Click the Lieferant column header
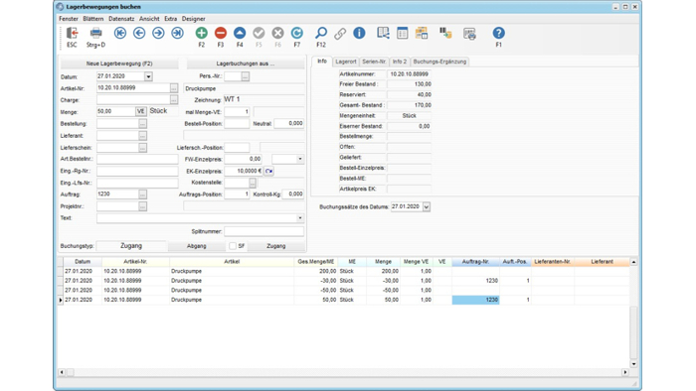This screenshot has height=391, width=696. tap(602, 262)
